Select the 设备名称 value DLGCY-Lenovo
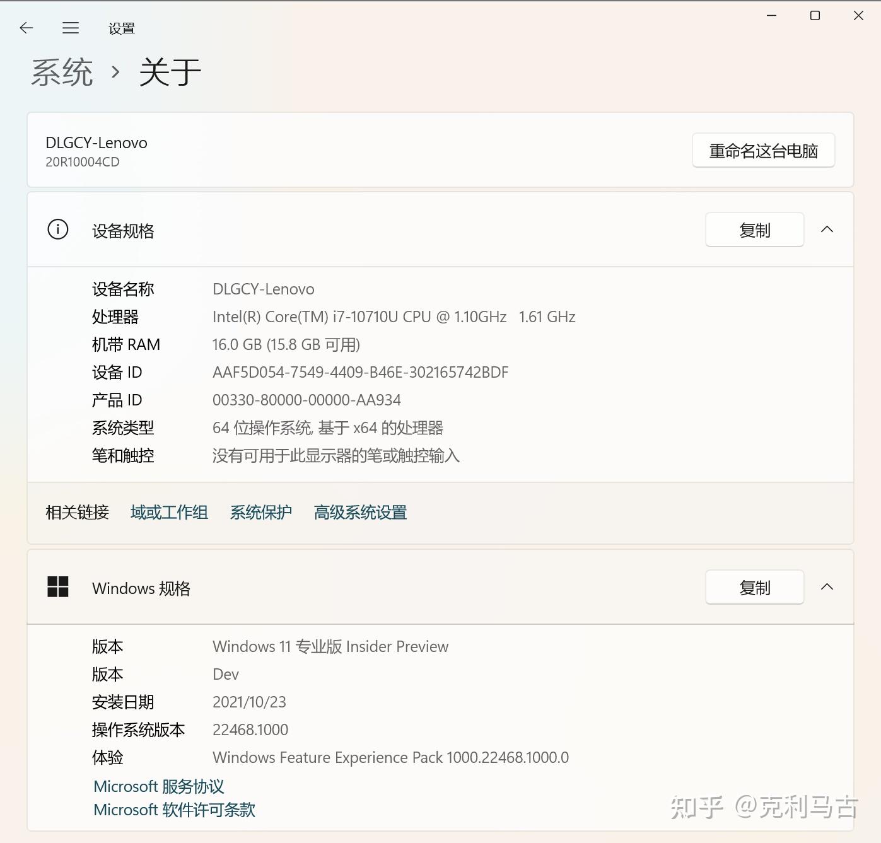This screenshot has width=881, height=843. pos(264,289)
